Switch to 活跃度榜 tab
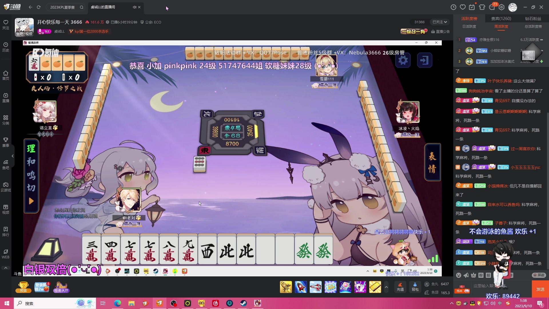 [469, 19]
